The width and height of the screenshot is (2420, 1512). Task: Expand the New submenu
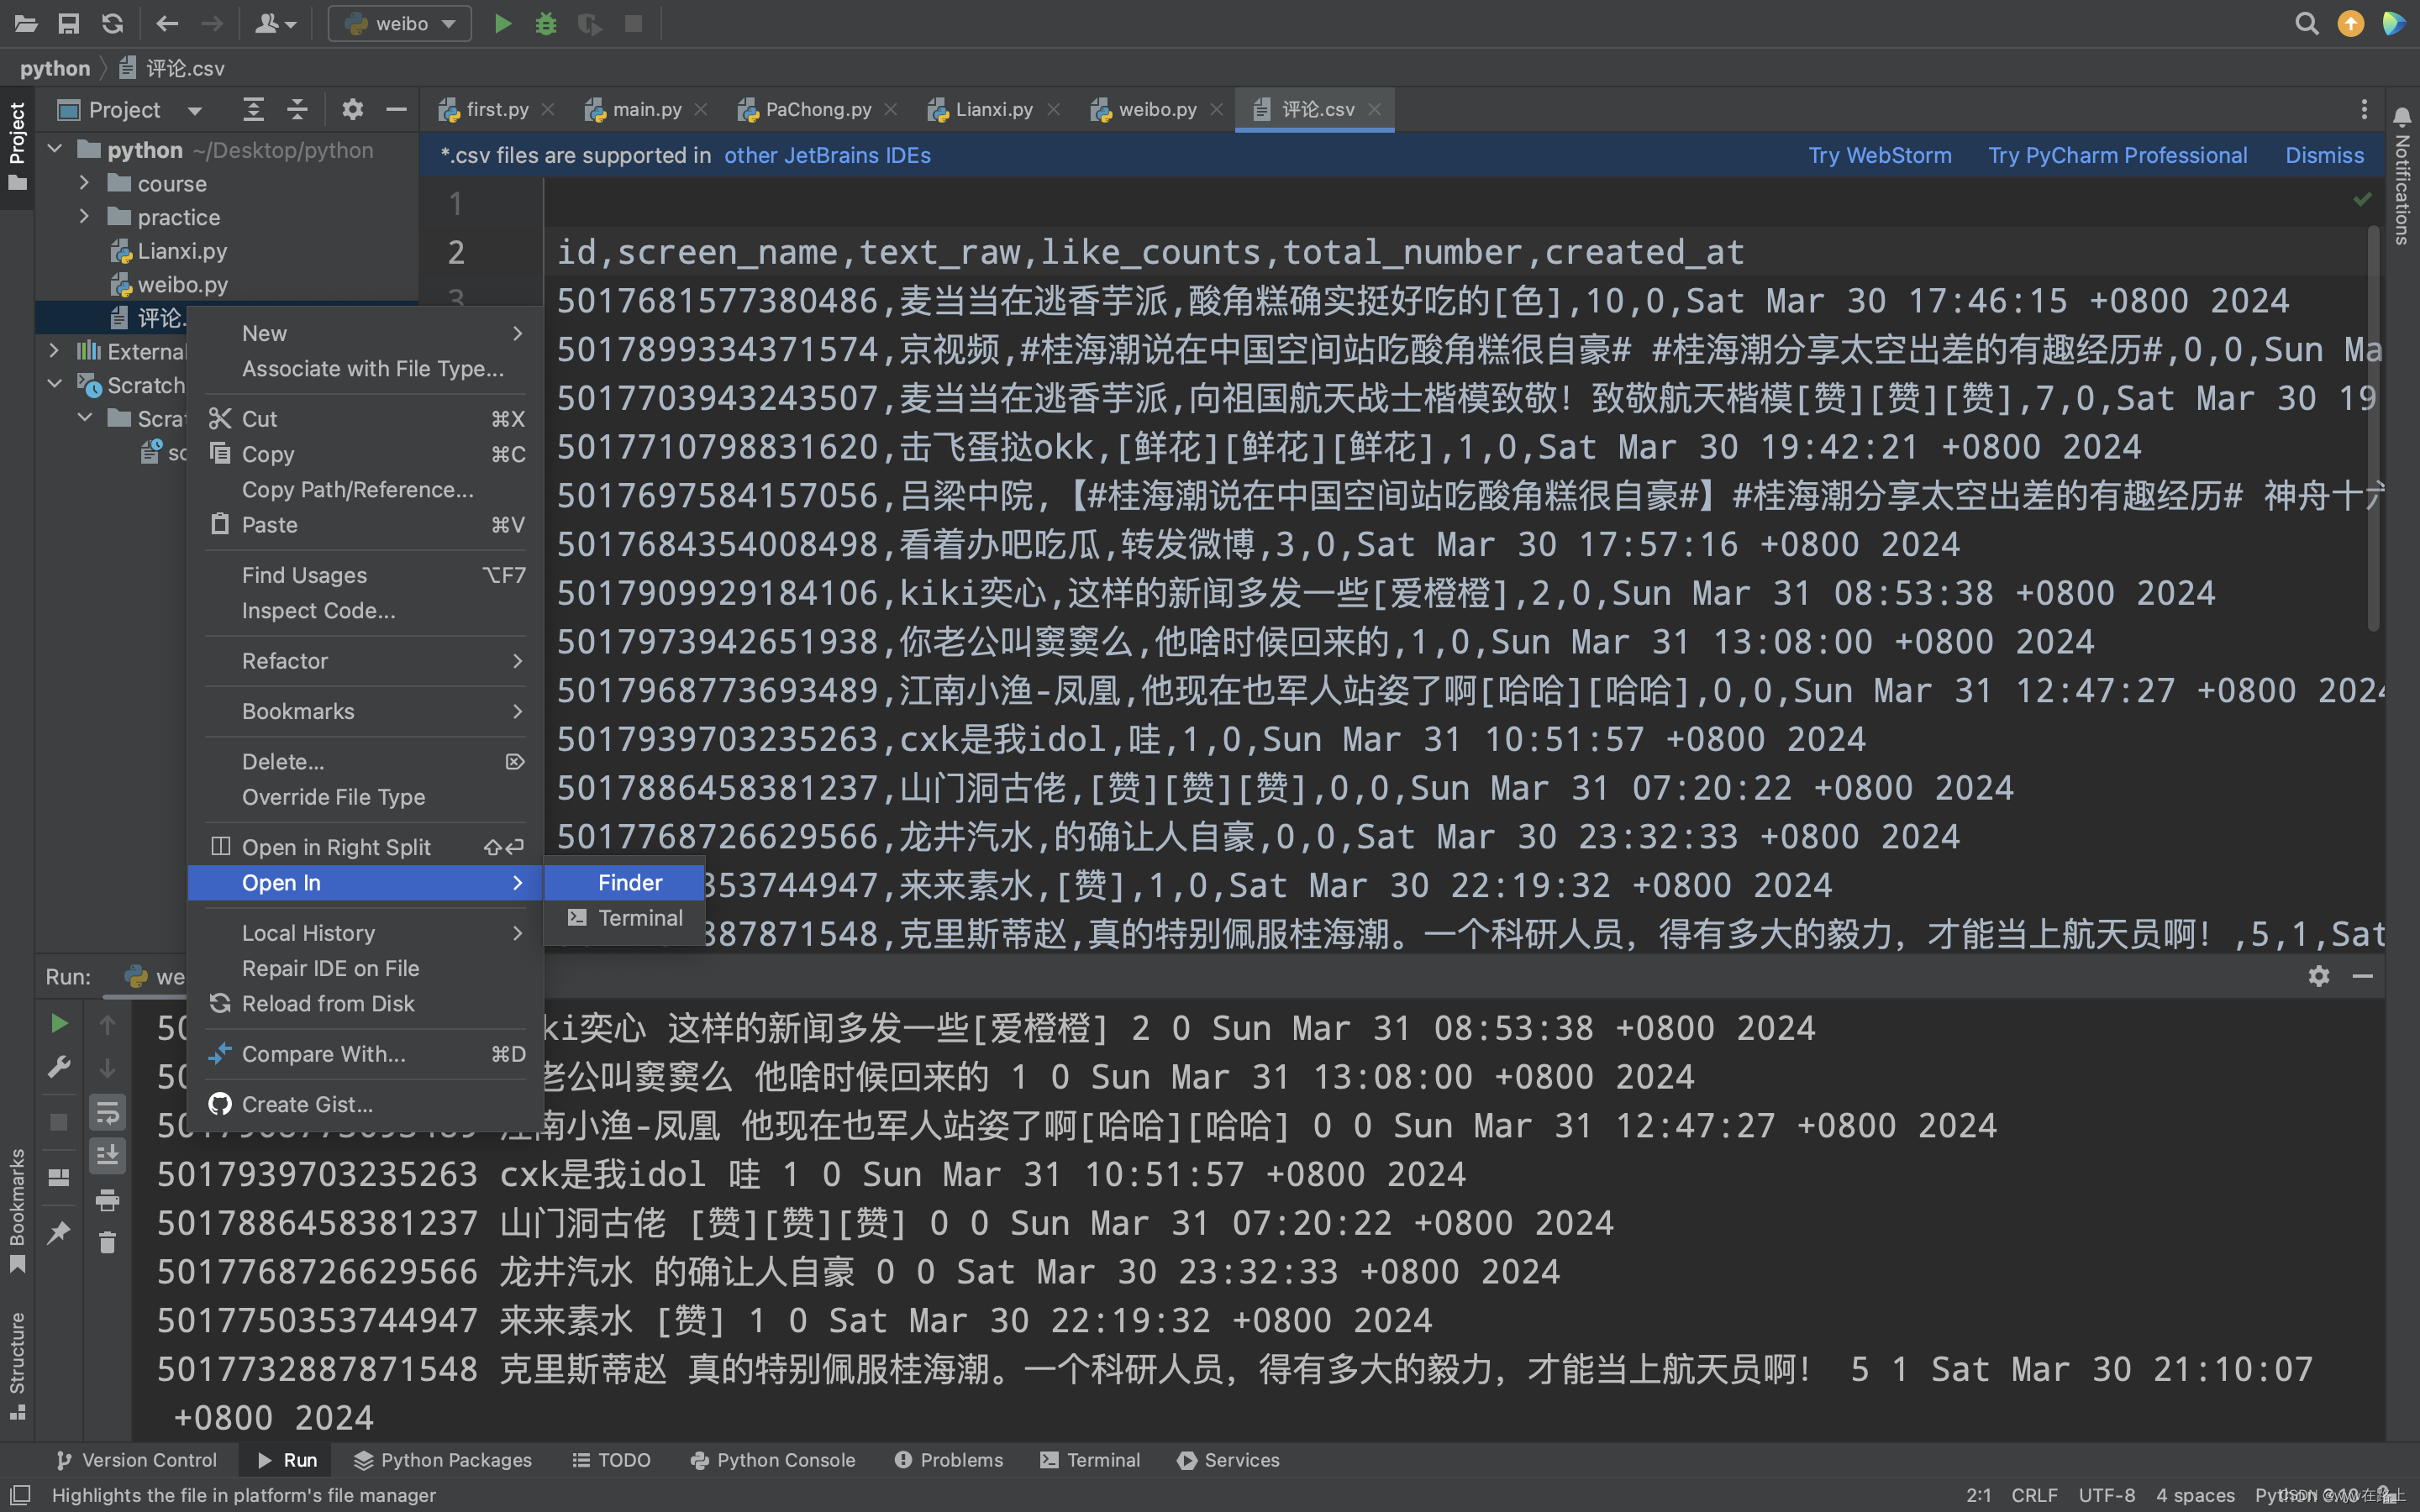366,333
